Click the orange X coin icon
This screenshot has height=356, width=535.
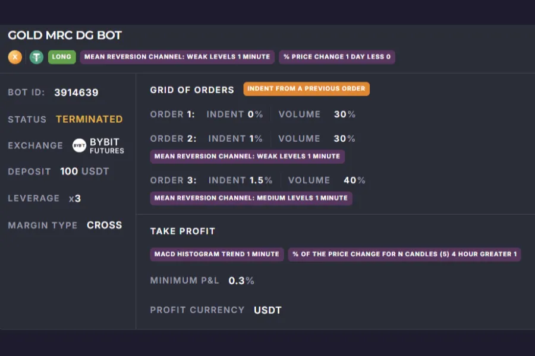(x=14, y=57)
